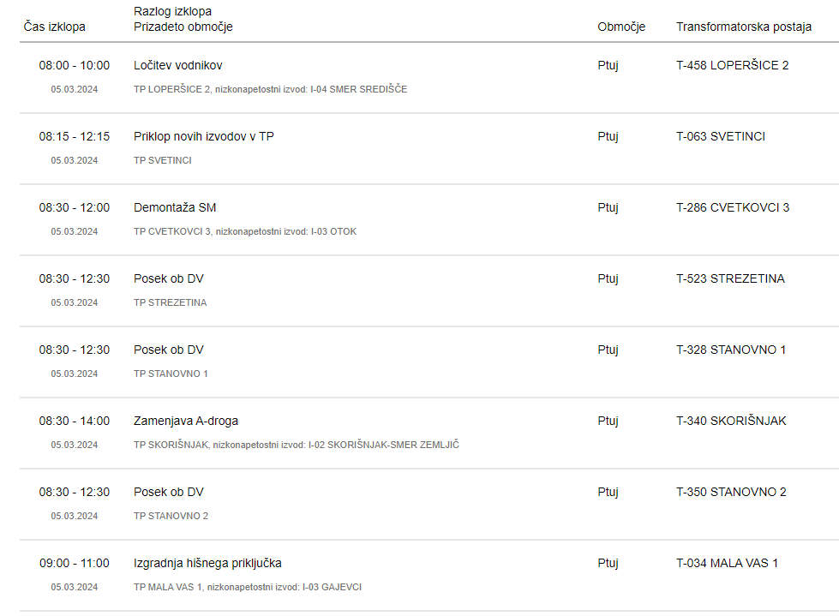This screenshot has width=839, height=616.
Task: Select the TP STREZETINA affected area text
Action: (171, 302)
